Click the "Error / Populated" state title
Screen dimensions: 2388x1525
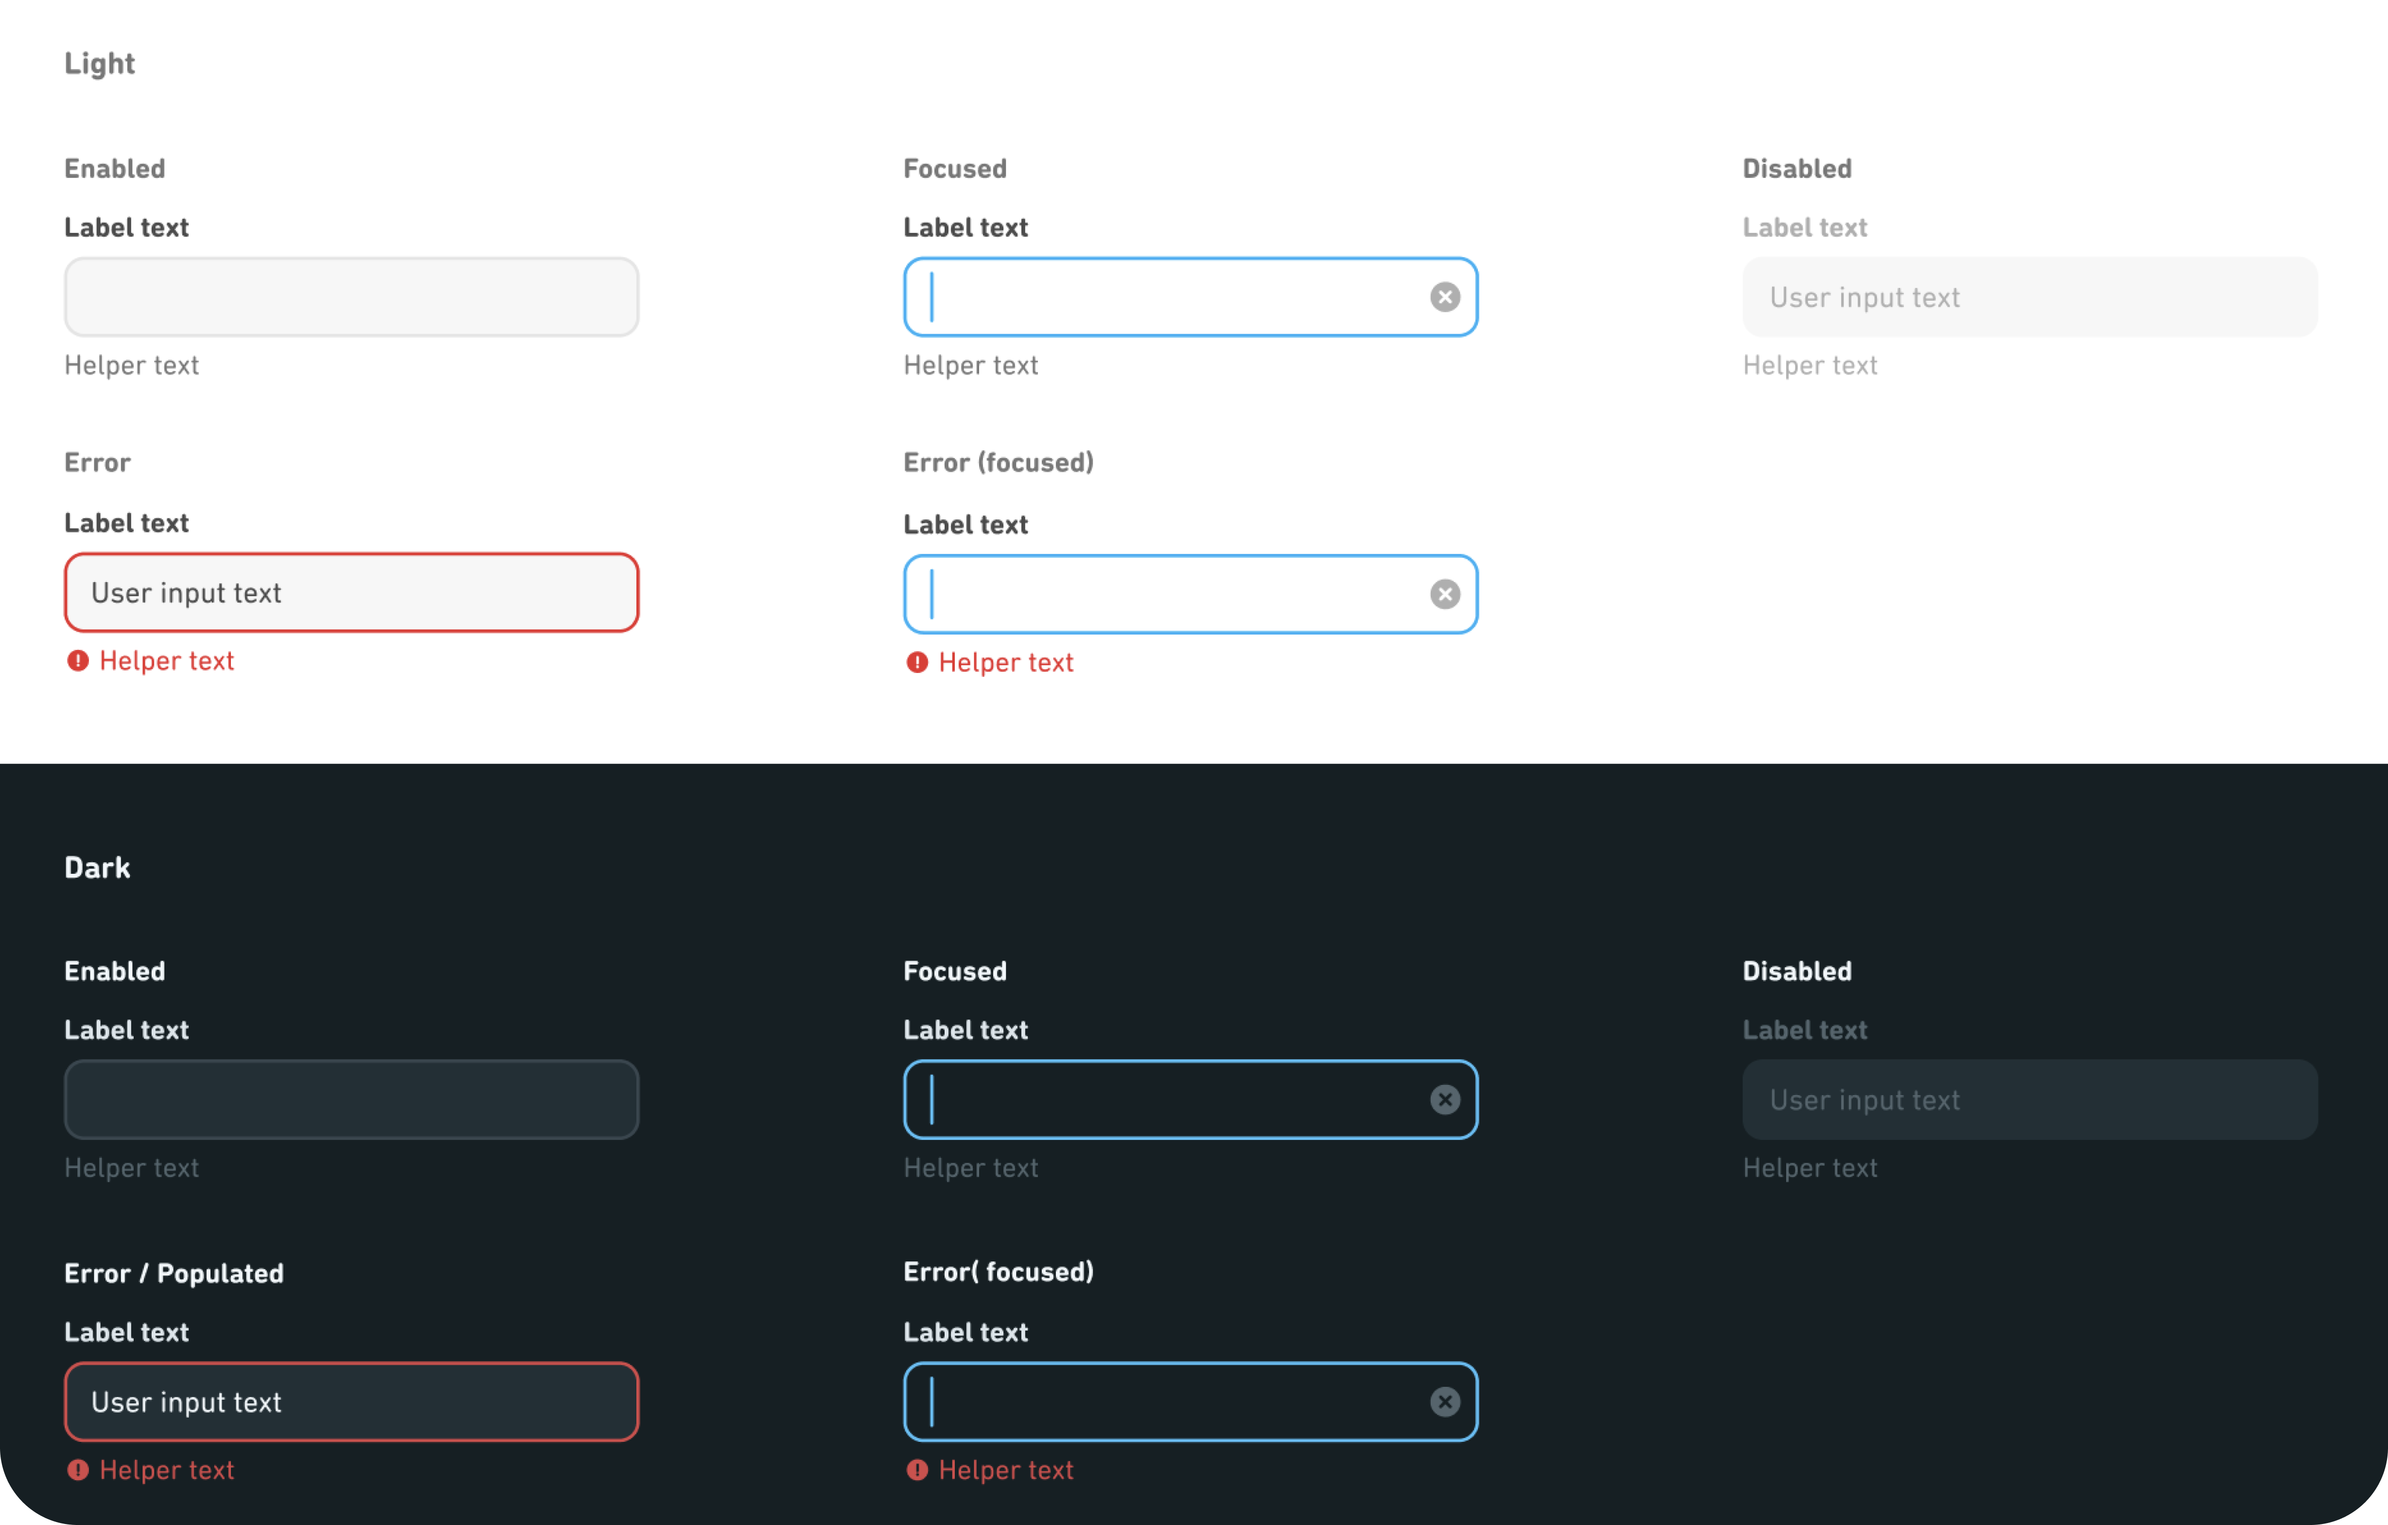pyautogui.click(x=174, y=1273)
